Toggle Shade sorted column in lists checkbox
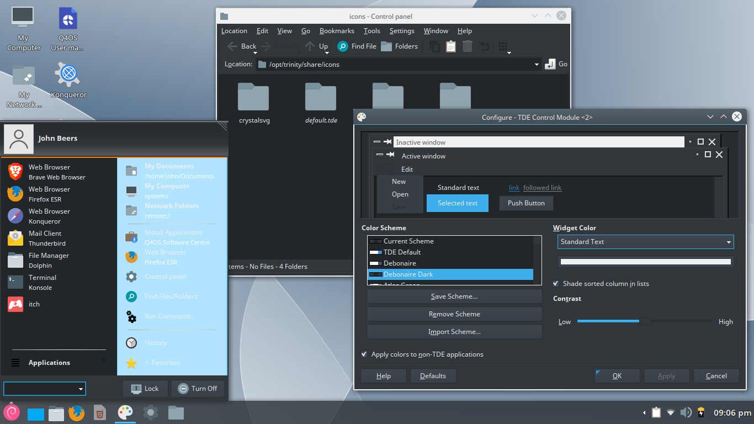This screenshot has width=754, height=424. [556, 284]
